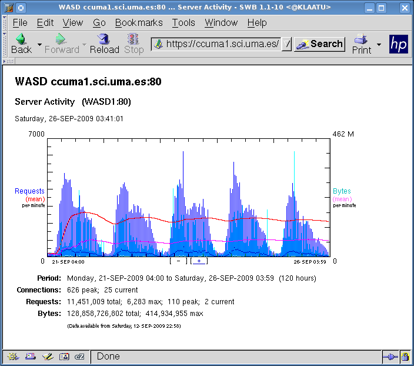
Task: Click the '26-SEP 03:59' axis label
Action: tap(310, 262)
